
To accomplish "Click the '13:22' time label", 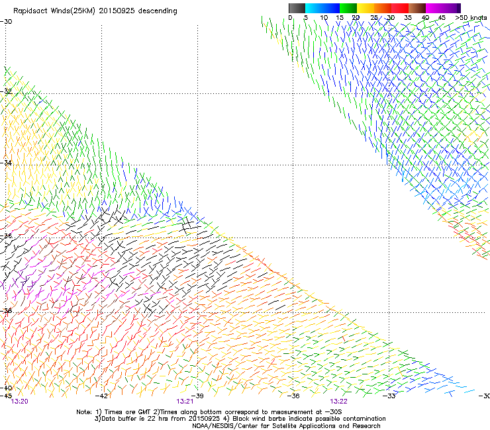I will (x=338, y=402).
